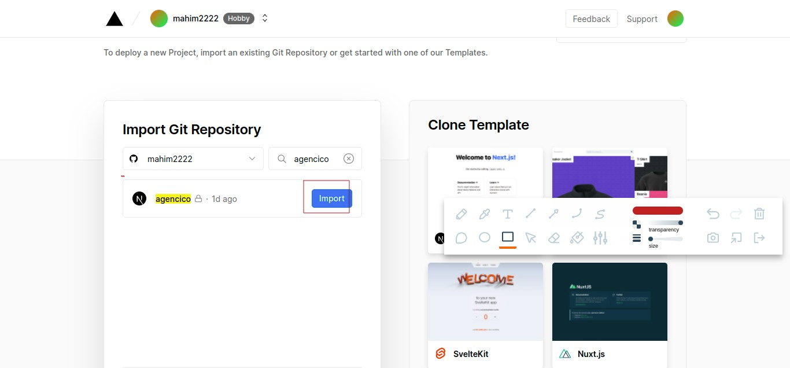Click the resize export arrow icon
Image resolution: width=790 pixels, height=368 pixels.
pos(736,238)
